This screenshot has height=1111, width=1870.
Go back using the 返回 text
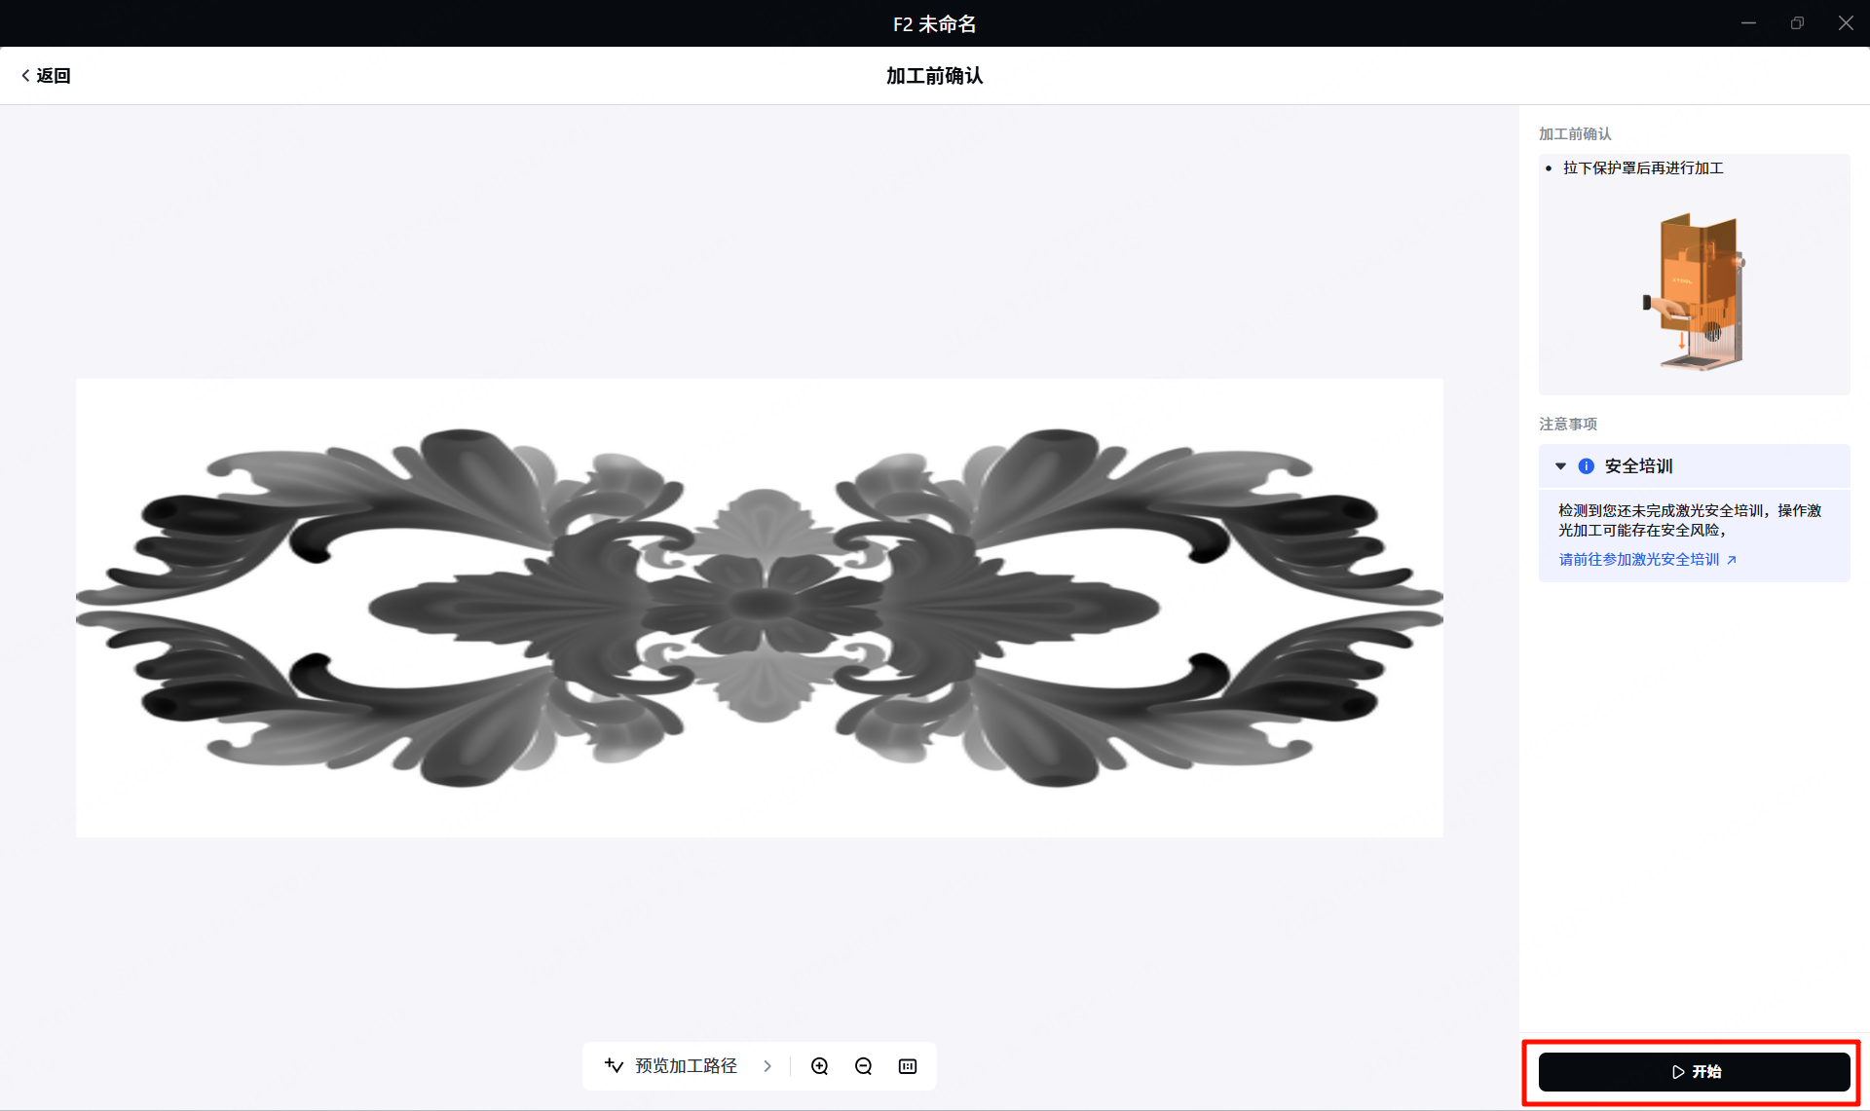[54, 76]
